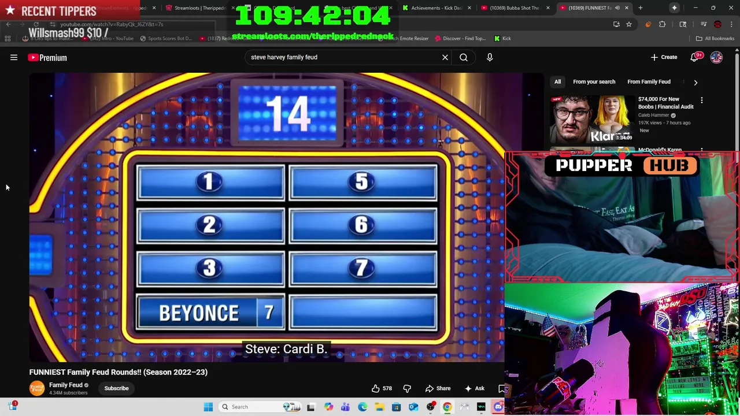Open a new browser tab
This screenshot has height=416, width=740.
[x=640, y=8]
